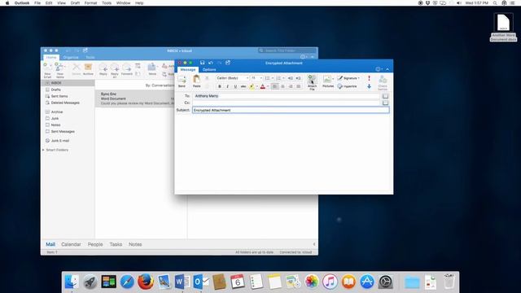The height and width of the screenshot is (293, 521).
Task: Open Safari from the Dock
Action: [127, 282]
